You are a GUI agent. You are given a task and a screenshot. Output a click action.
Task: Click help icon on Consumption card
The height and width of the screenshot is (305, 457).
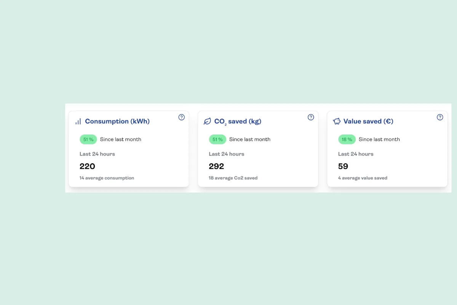pos(182,117)
